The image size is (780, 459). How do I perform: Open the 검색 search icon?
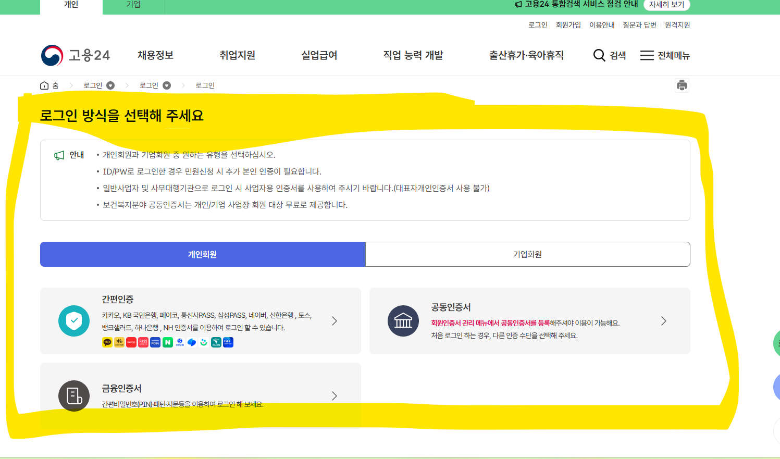point(599,55)
